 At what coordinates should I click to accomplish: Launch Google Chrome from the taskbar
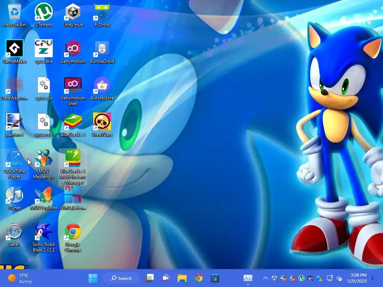click(199, 278)
